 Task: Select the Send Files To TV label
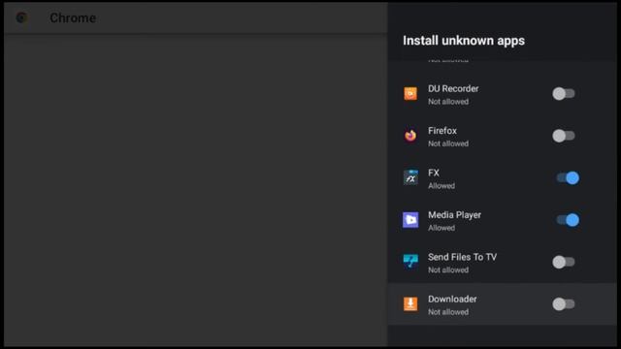tap(462, 257)
